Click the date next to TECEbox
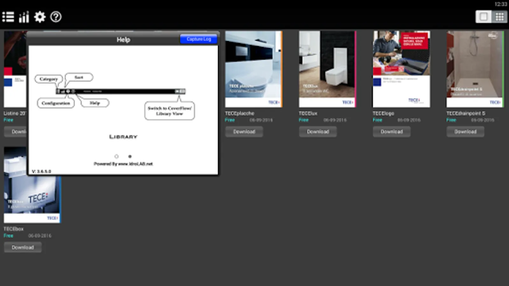The height and width of the screenshot is (286, 509). coord(39,236)
